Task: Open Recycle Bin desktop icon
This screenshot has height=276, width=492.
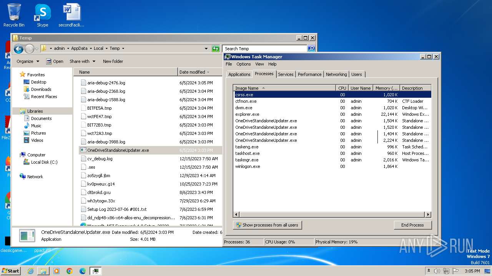Action: (x=14, y=15)
